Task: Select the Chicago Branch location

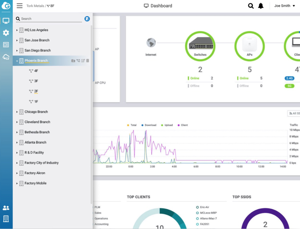Action: click(36, 112)
